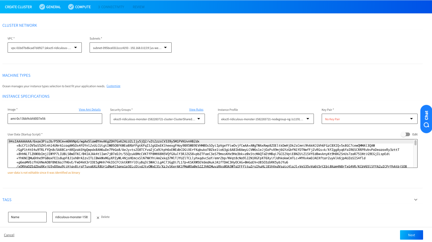Open View Ami Details link
432x242 pixels.
(90, 109)
